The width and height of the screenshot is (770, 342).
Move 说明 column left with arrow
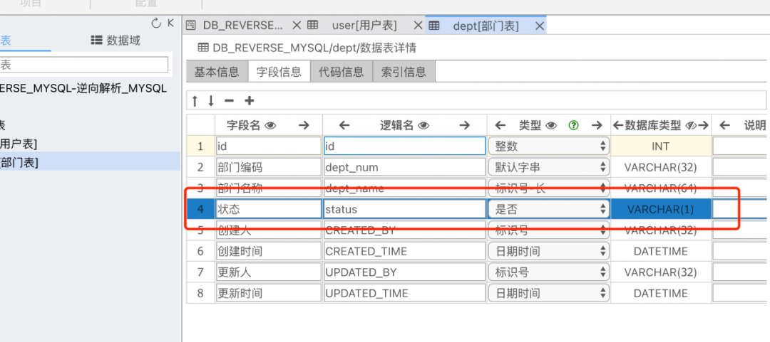725,126
